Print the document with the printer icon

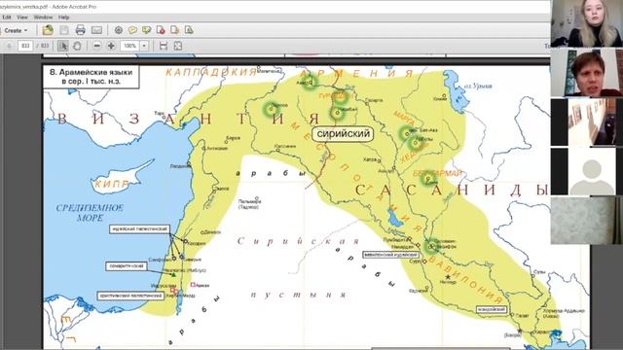coord(80,30)
